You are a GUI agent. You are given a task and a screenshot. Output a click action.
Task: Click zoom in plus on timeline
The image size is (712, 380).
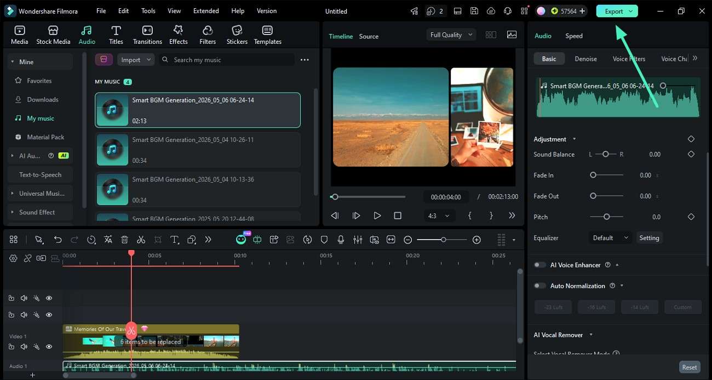[x=476, y=240]
